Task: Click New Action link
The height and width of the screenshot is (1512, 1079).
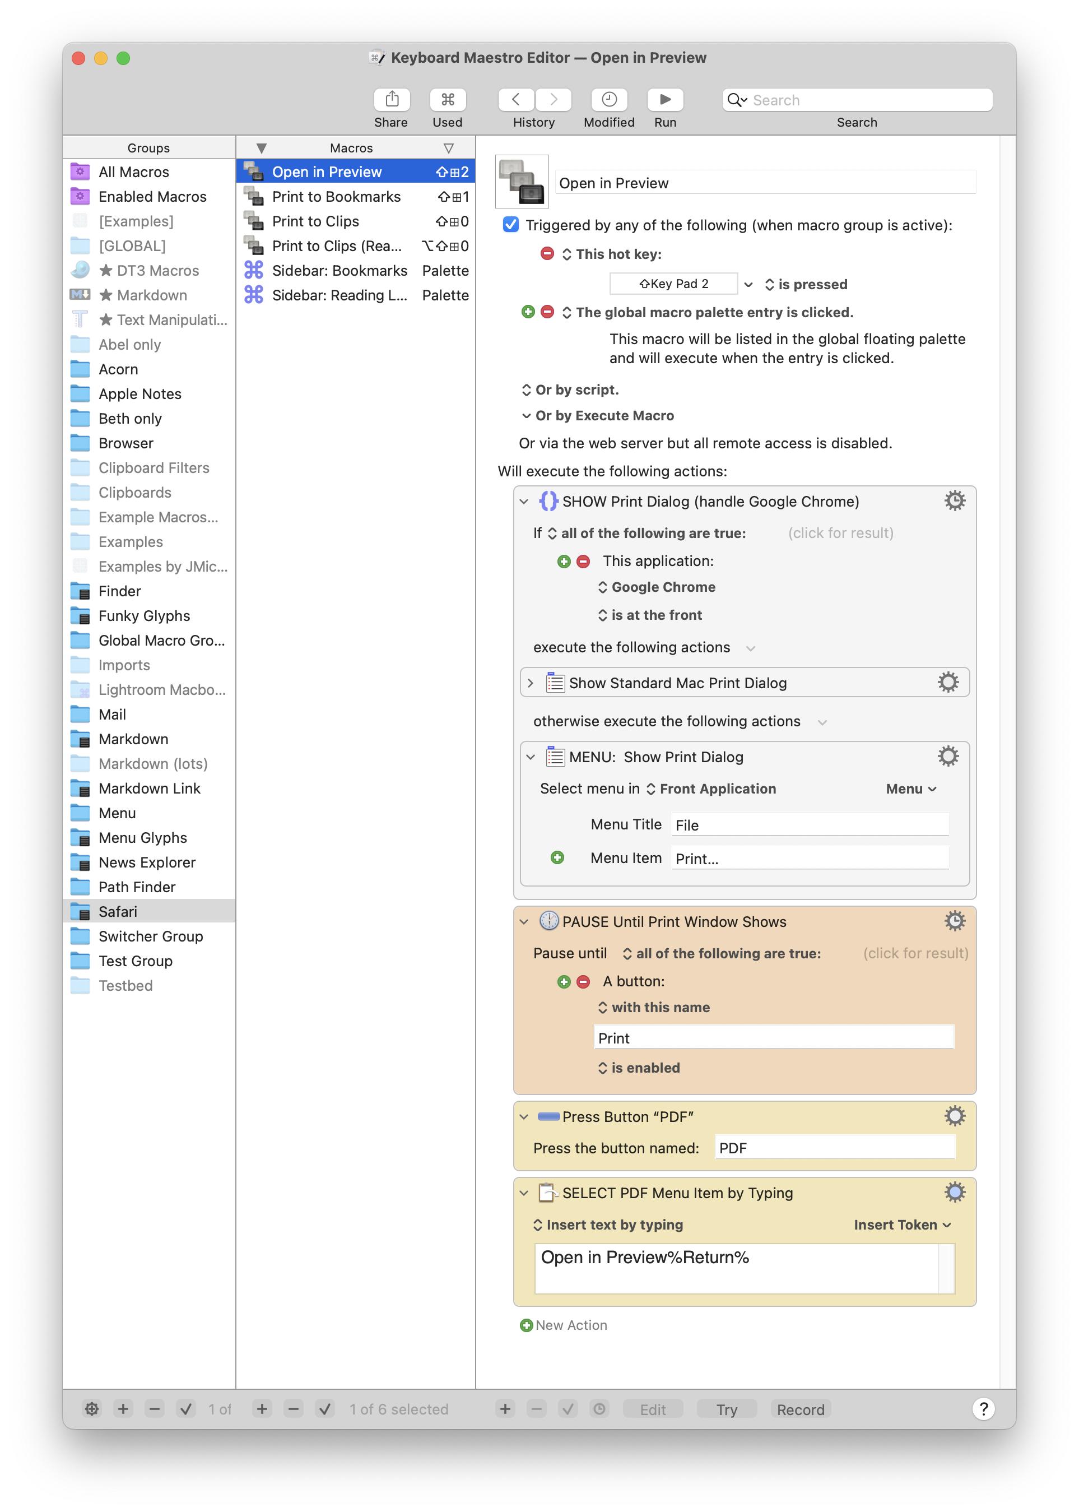Action: click(564, 1325)
